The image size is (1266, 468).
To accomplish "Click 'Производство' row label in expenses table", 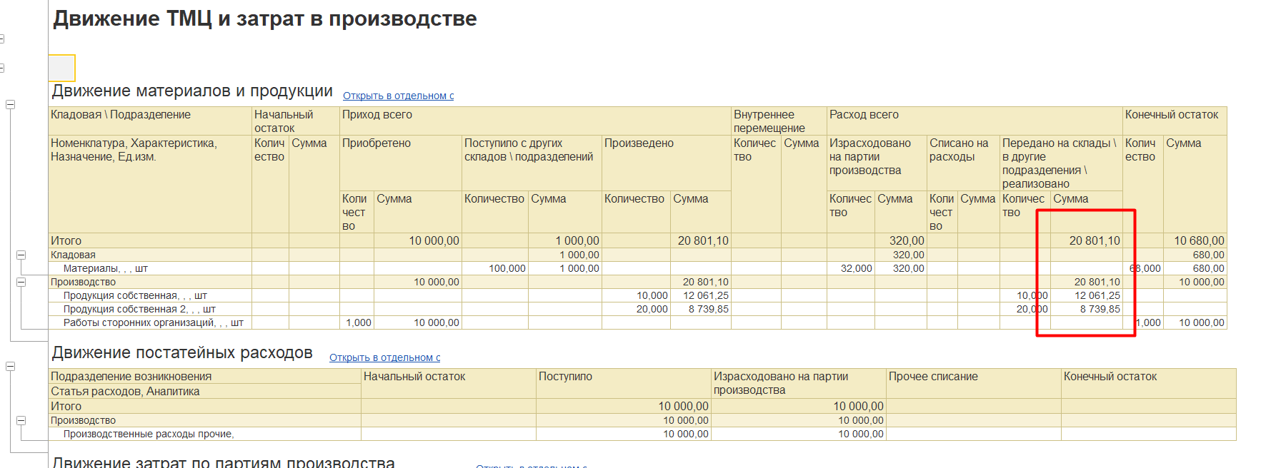I will [83, 420].
